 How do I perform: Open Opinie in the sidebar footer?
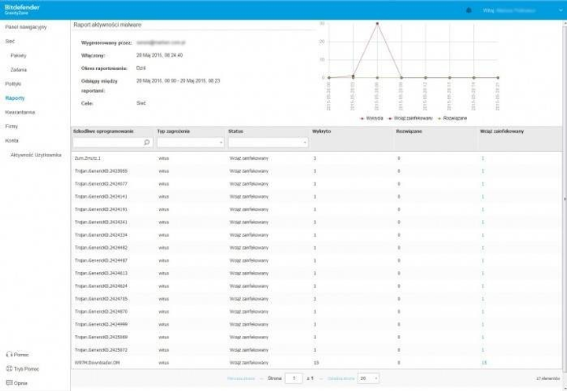pos(20,383)
